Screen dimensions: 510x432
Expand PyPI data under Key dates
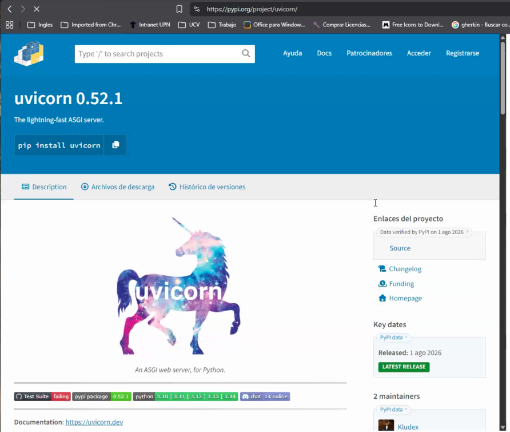[x=393, y=338]
